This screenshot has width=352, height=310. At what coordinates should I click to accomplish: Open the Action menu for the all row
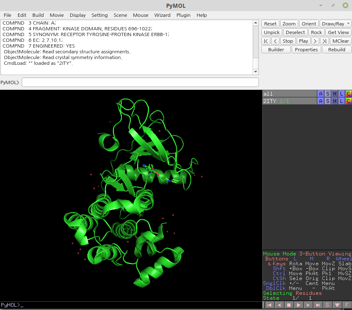pyautogui.click(x=321, y=94)
